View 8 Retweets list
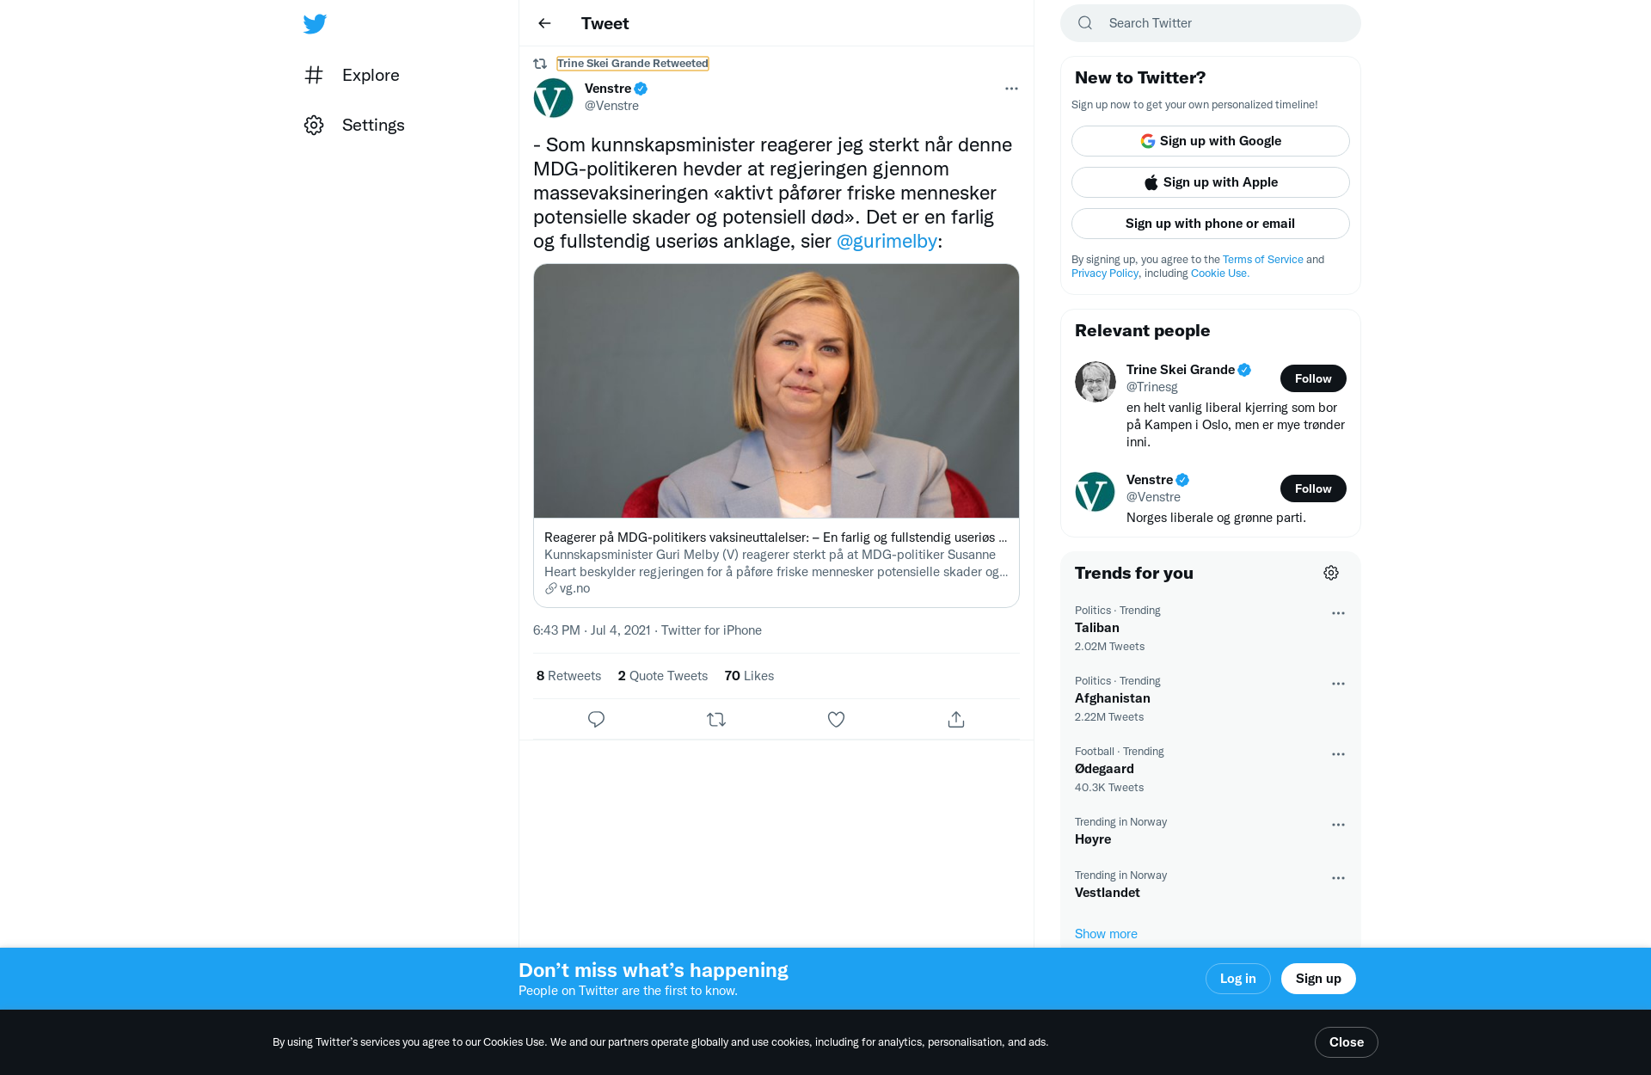The width and height of the screenshot is (1651, 1075). point(568,676)
